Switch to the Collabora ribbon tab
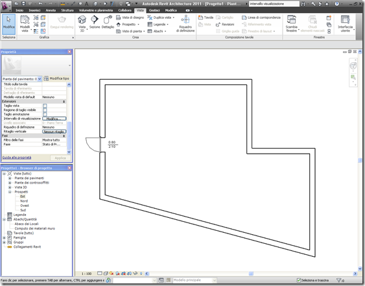 coord(124,10)
